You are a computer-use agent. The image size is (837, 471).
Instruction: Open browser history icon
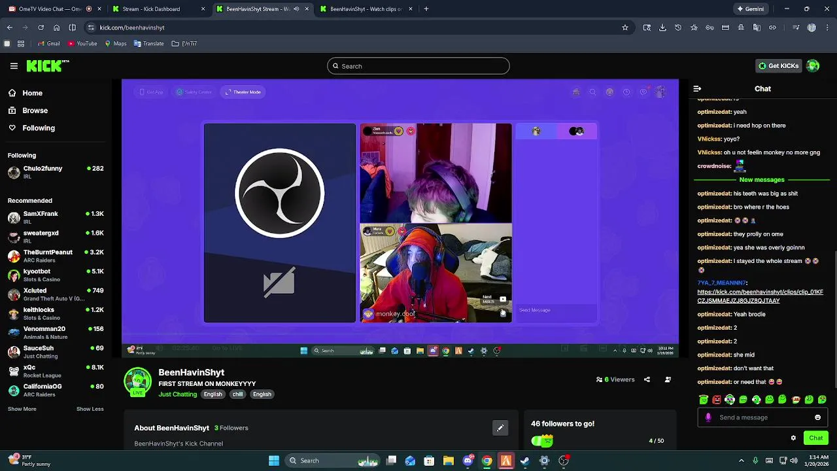(678, 27)
